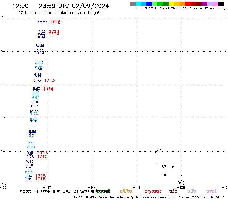Click the latitude axis label '-4'
The height and width of the screenshot is (200, 228).
tap(2, 84)
